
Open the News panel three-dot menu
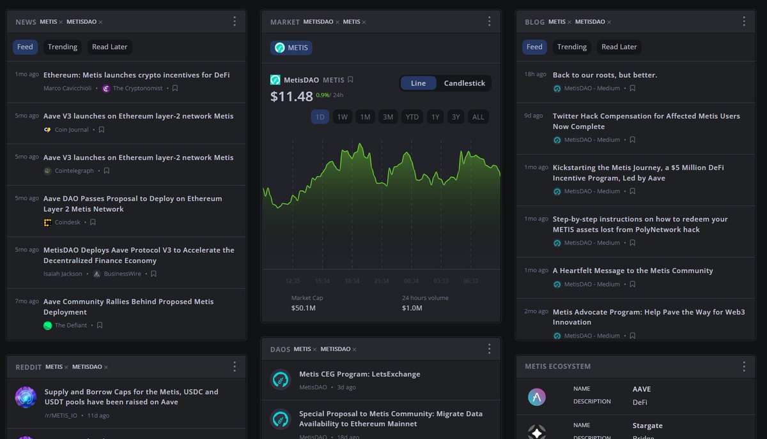click(235, 22)
